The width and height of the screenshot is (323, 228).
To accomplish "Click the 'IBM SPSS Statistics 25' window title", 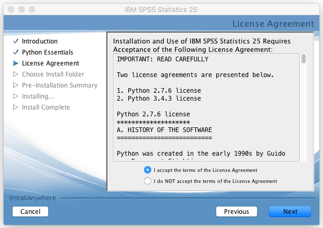I will 161,10.
